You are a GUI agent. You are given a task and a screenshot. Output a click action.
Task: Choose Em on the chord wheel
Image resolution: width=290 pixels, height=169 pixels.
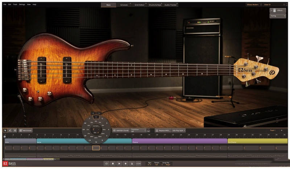tap(100, 122)
